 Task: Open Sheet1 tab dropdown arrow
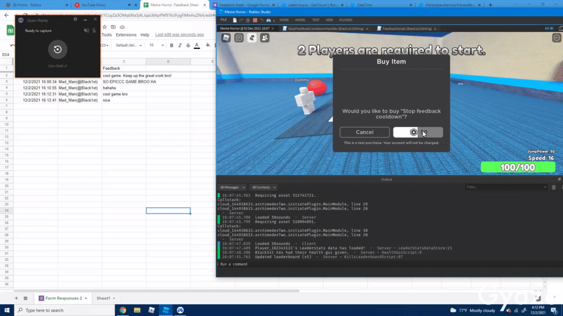click(x=114, y=299)
